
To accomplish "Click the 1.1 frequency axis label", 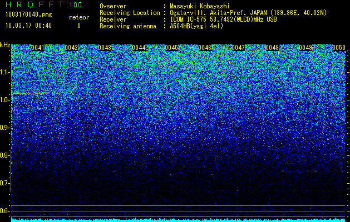I will click(x=5, y=72).
